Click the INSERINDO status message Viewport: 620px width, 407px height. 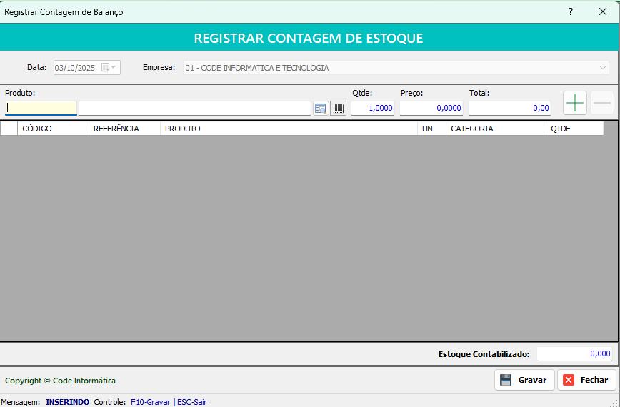click(x=67, y=402)
